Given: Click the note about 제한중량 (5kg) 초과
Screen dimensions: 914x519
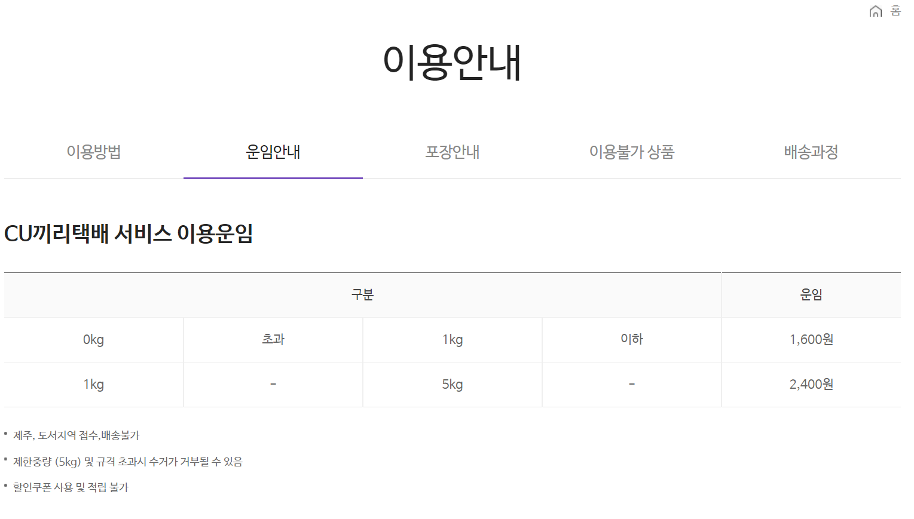Looking at the screenshot, I should (128, 462).
